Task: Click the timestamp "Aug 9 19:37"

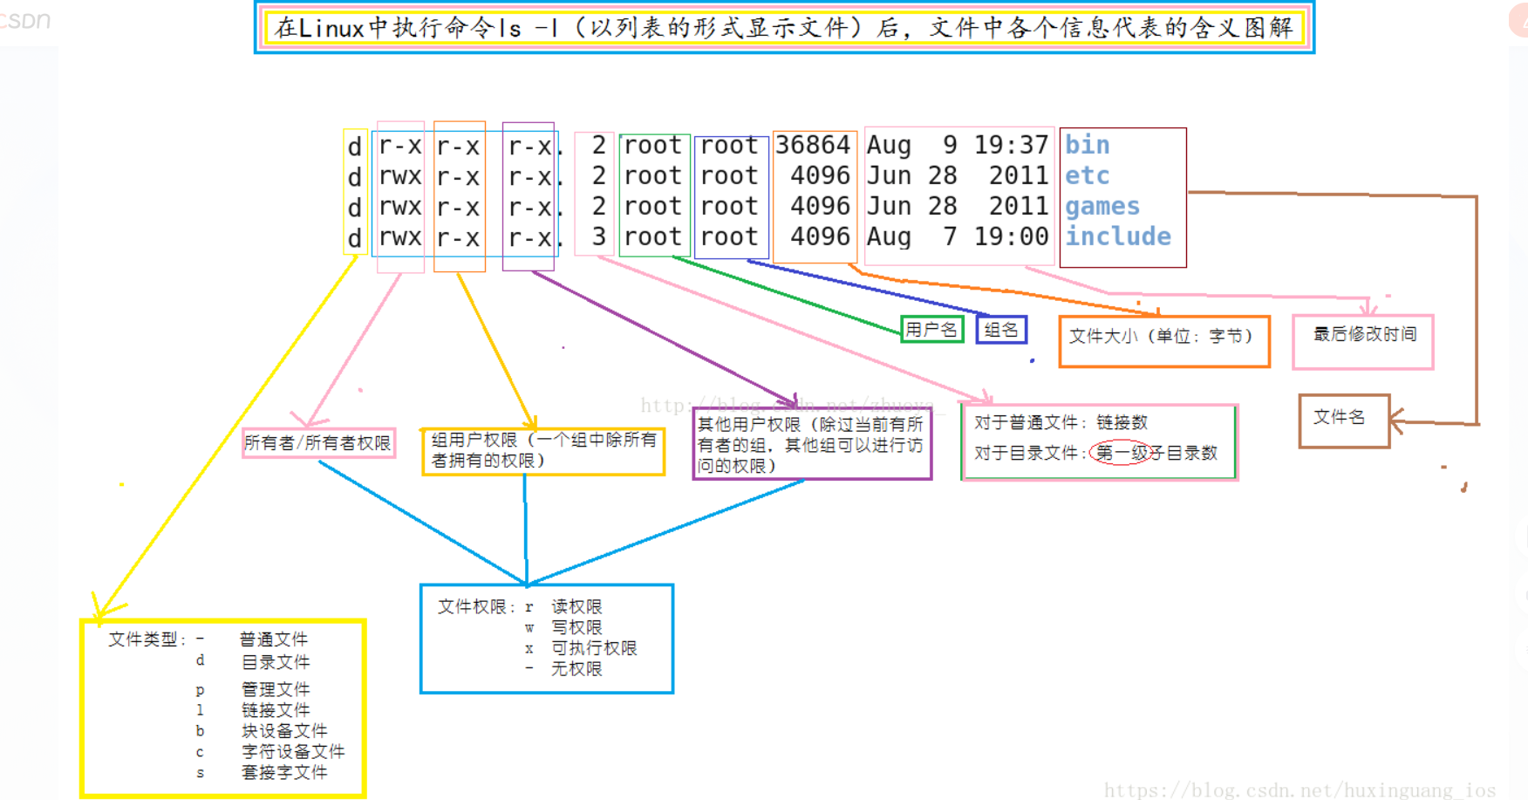Action: tap(957, 145)
